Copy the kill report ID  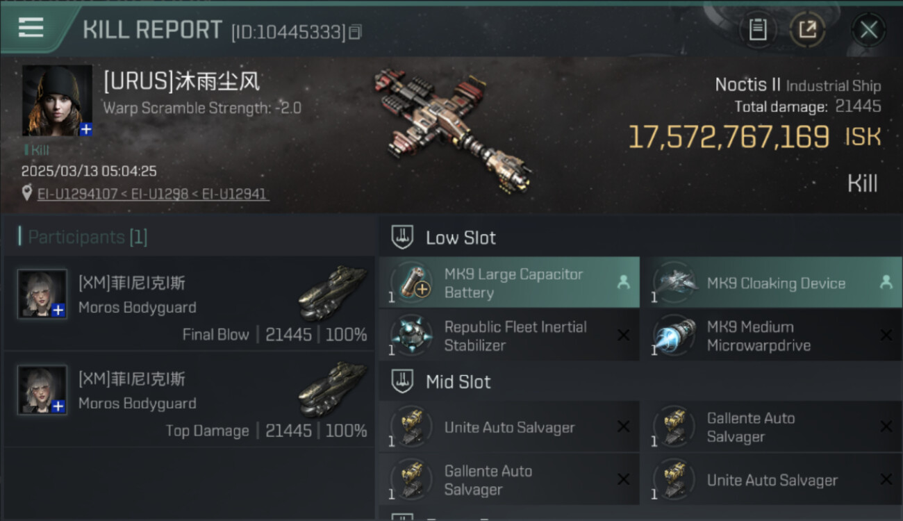coord(355,32)
